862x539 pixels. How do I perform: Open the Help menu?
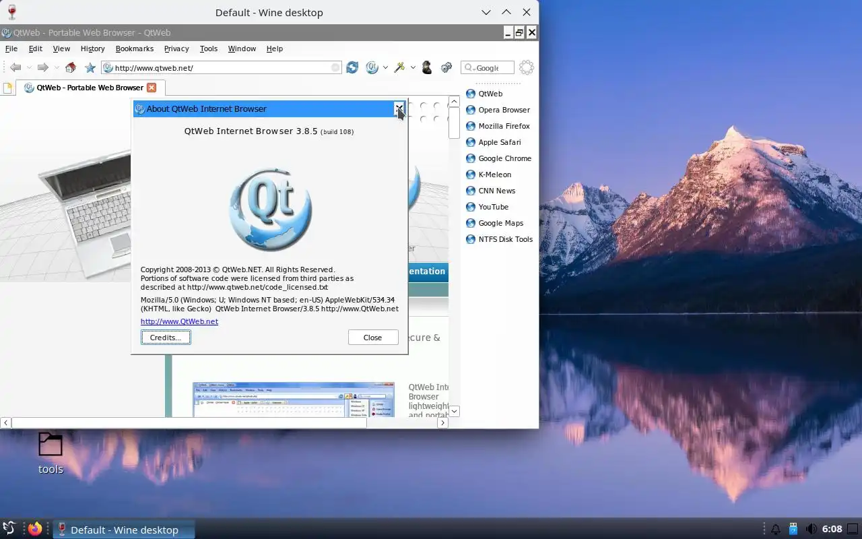coord(275,49)
